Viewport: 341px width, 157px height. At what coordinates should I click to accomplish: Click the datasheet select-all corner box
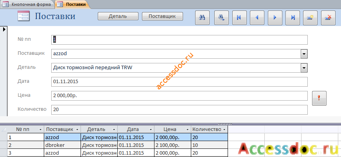[4, 129]
